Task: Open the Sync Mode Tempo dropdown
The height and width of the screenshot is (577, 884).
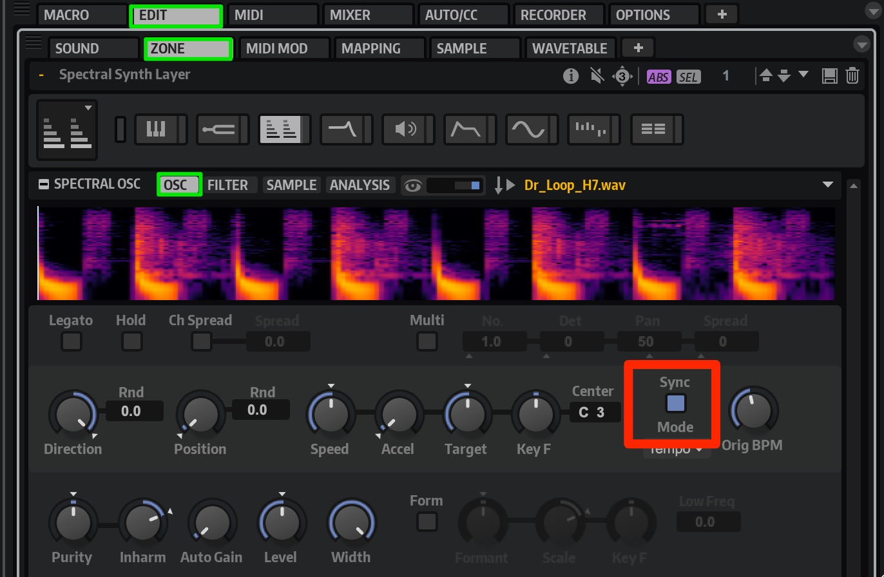Action: 677,450
